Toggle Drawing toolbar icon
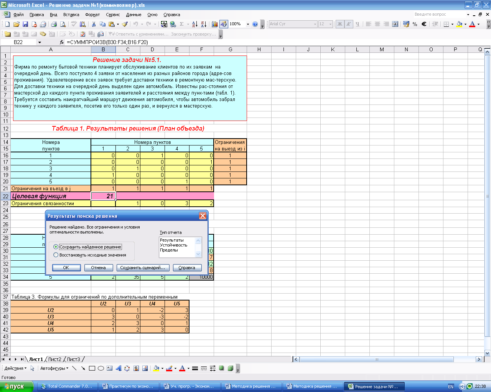This screenshot has height=392, width=491. point(223,24)
